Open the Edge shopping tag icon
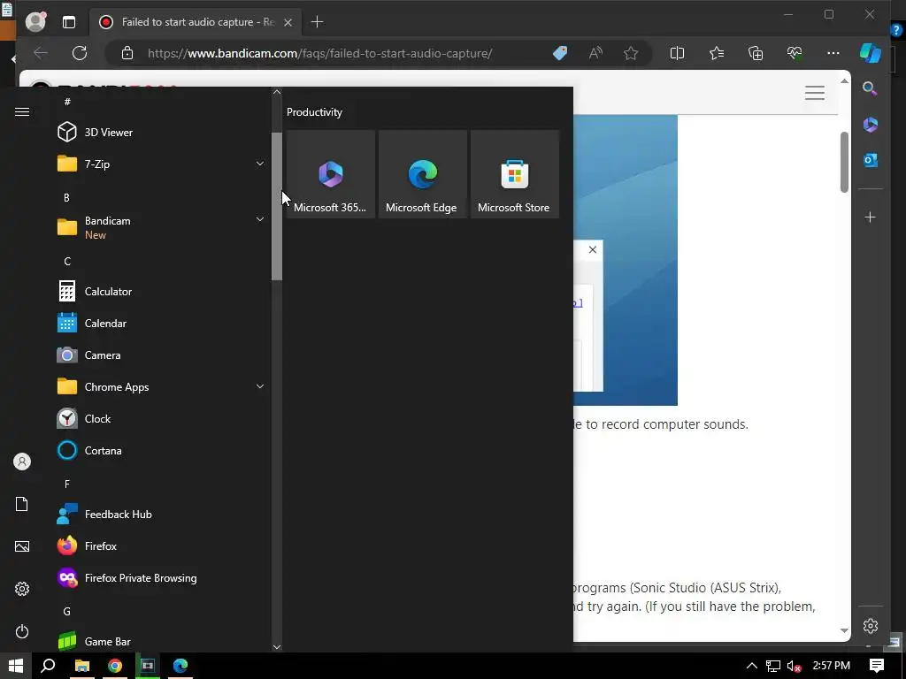This screenshot has height=679, width=906. point(560,53)
